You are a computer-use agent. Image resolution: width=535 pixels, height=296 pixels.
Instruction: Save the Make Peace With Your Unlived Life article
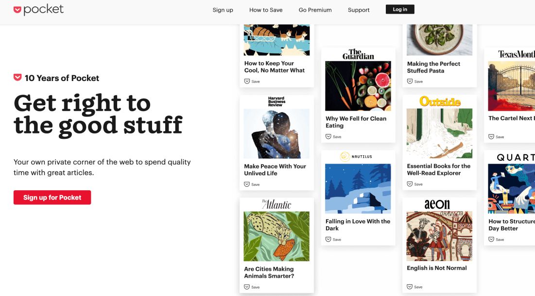tap(252, 184)
